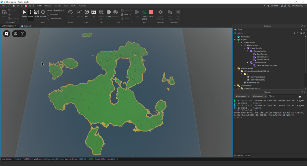Enable the Collisions checkbox
Image resolution: width=307 pixels, height=166 pixels.
point(48,14)
